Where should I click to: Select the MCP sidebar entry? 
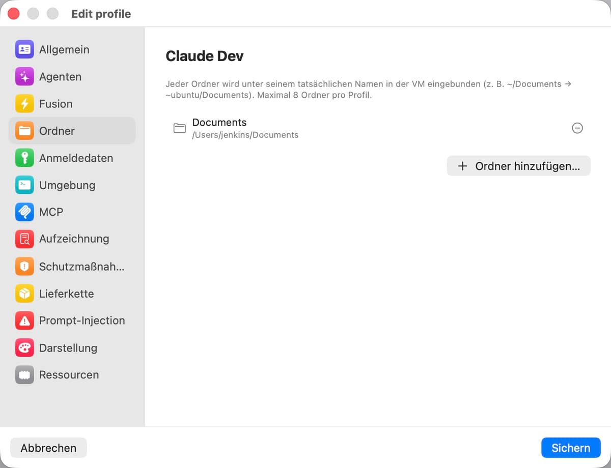pos(72,212)
